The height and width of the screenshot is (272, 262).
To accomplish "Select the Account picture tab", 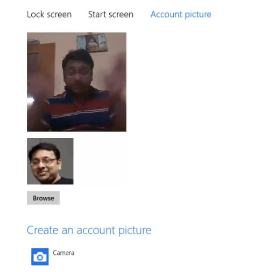I will [181, 15].
